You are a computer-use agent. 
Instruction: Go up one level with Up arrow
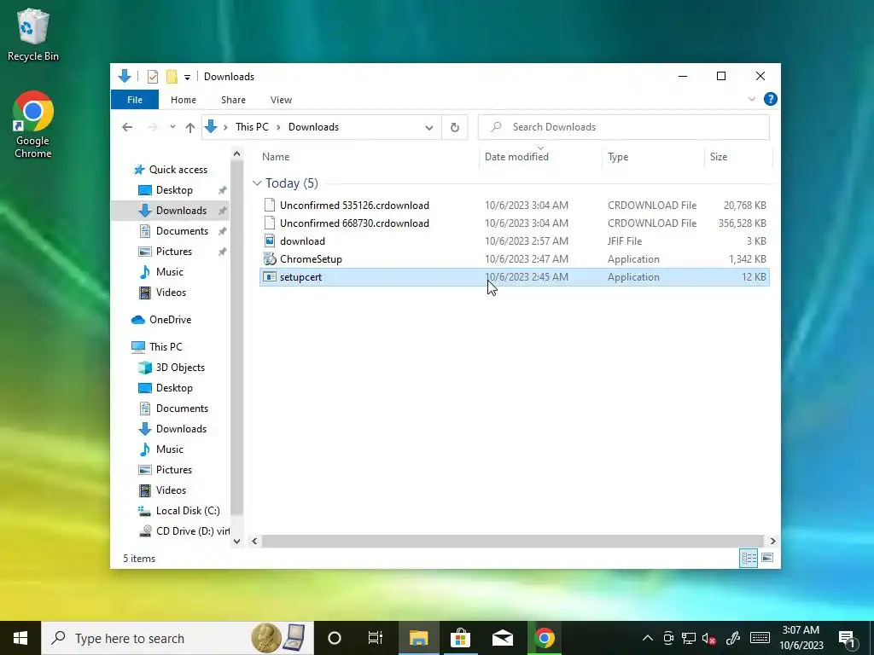click(190, 128)
